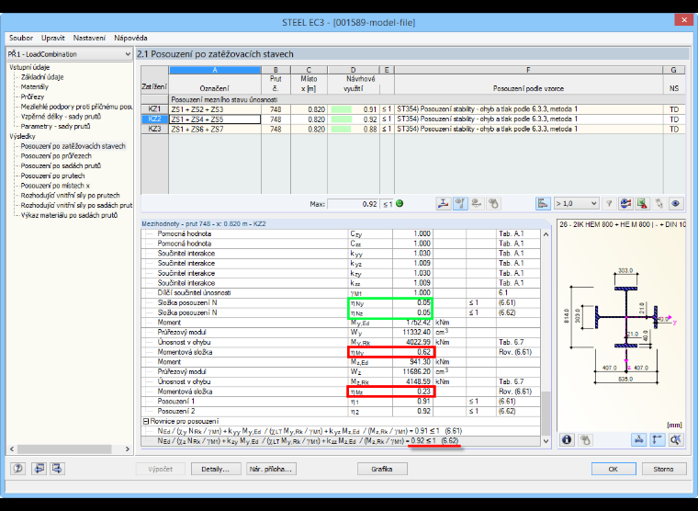Screen dimensions: 698x511
Task: Select Materiály in the tree
Action: coord(35,87)
